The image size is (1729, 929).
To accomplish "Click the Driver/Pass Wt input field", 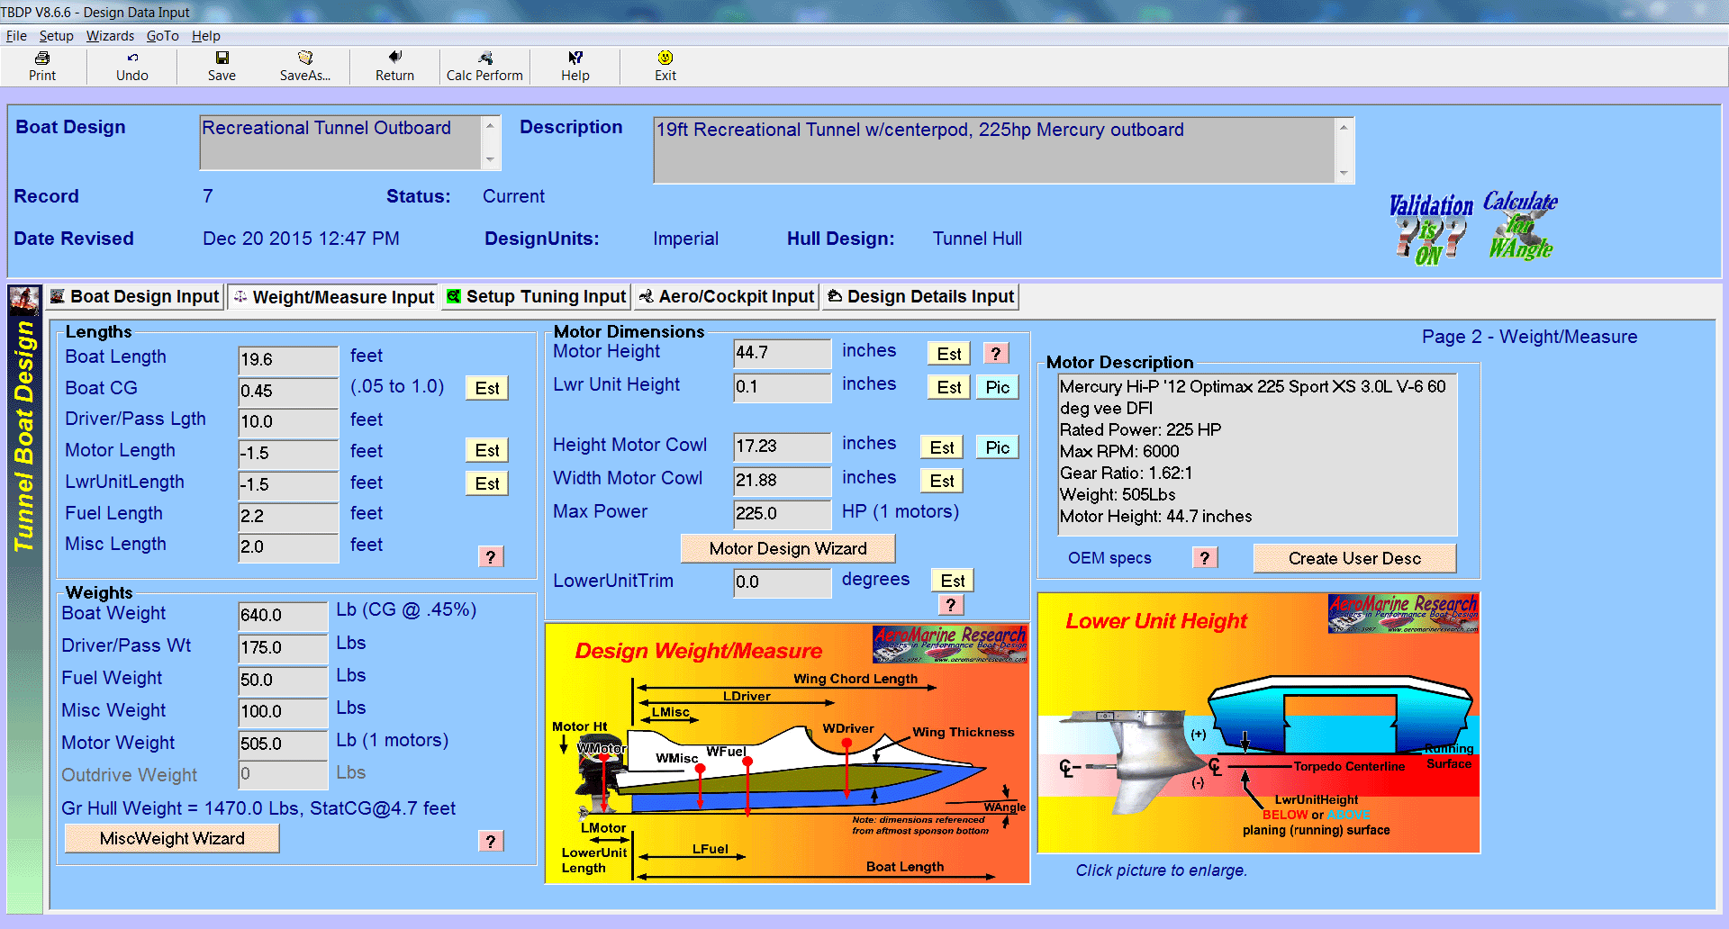I will tap(283, 648).
